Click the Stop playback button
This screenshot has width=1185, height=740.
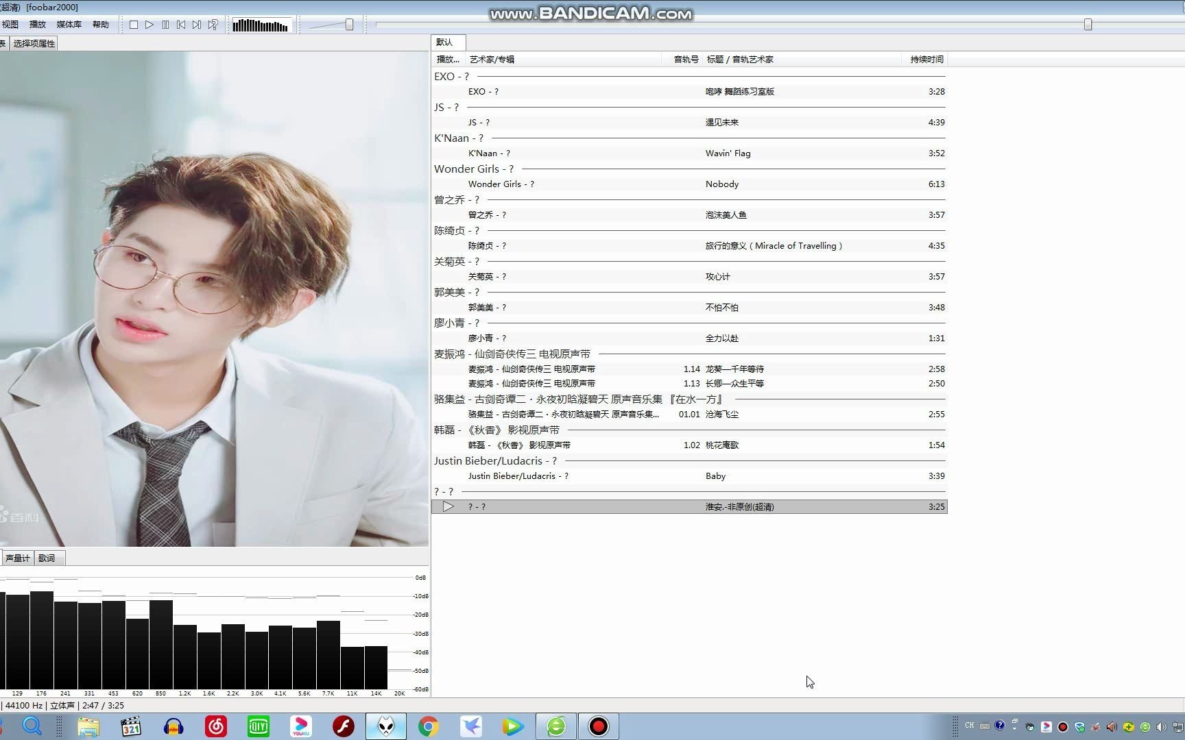[134, 25]
